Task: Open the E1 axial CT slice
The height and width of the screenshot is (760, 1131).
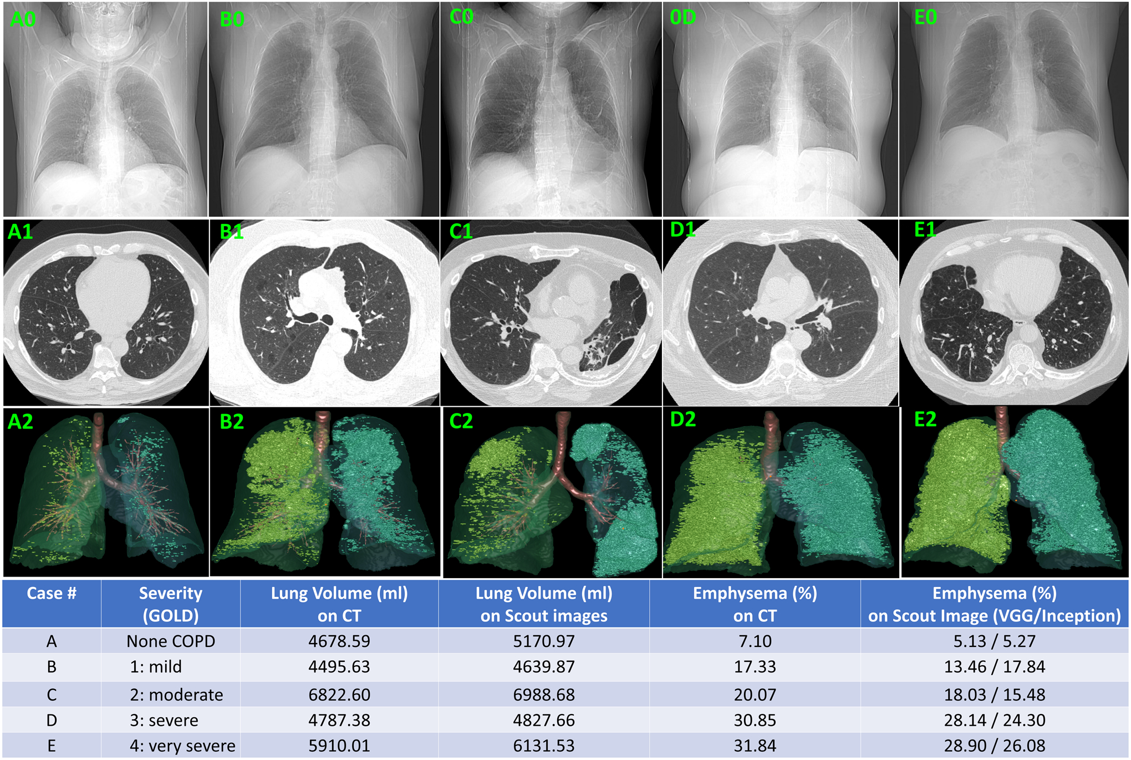Action: [x=1014, y=313]
